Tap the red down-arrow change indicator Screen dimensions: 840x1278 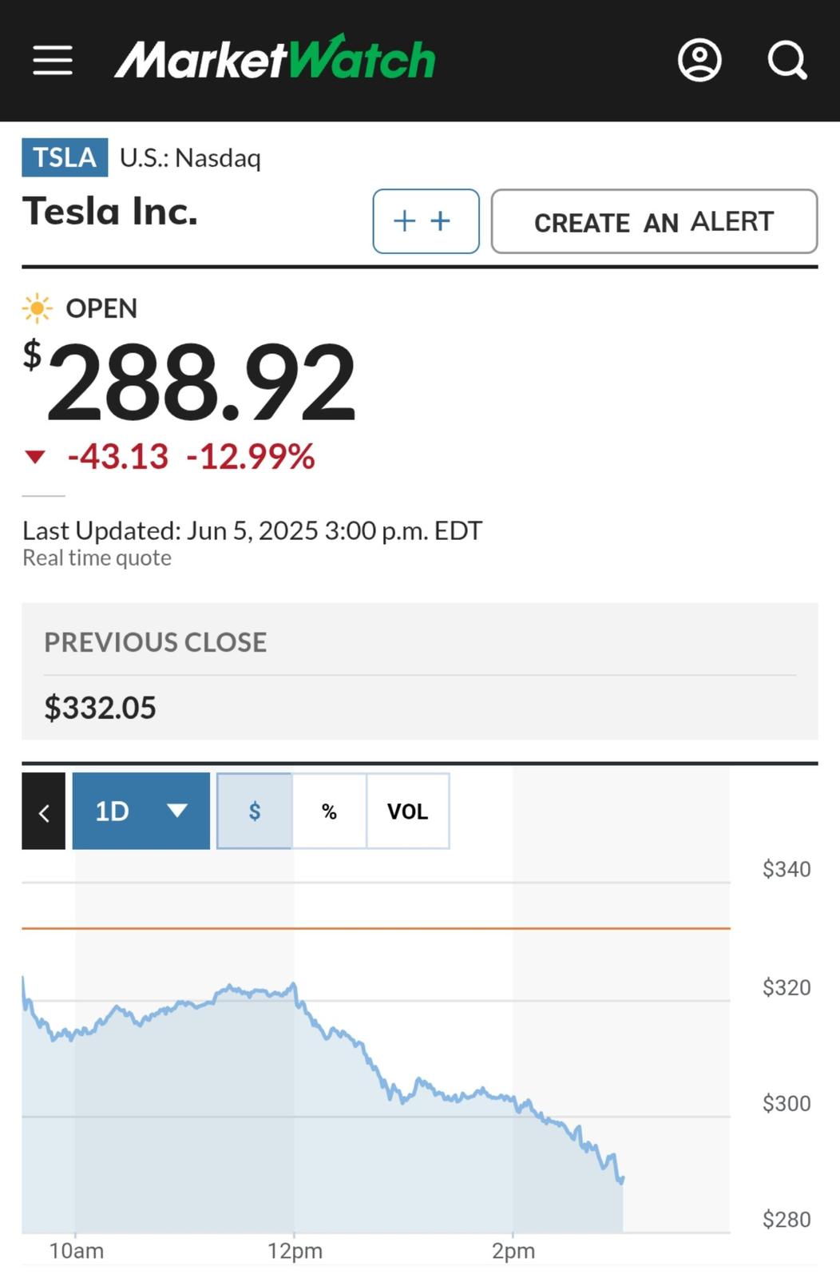tap(35, 457)
